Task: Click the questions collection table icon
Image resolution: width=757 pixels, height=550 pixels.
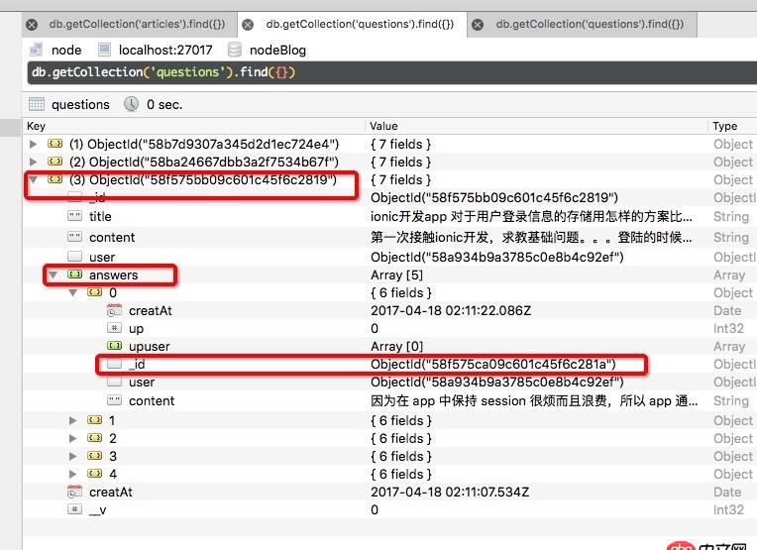Action: (37, 104)
